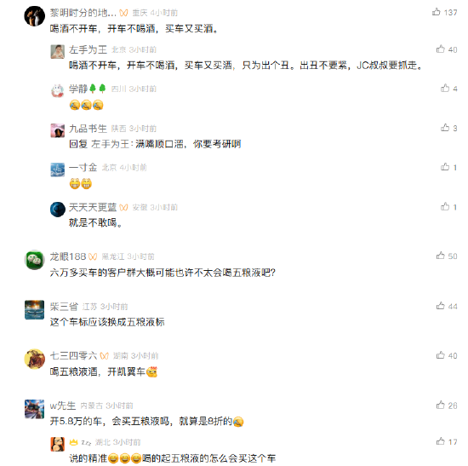The height and width of the screenshot is (466, 468).
Task: Like 龙眼188's comment with 50 likes
Action: (x=440, y=256)
